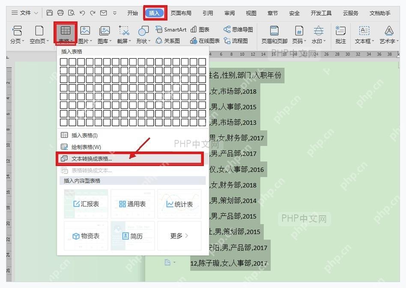Expand the 形状 dropdown arrow
The width and height of the screenshot is (406, 288).
coord(149,41)
